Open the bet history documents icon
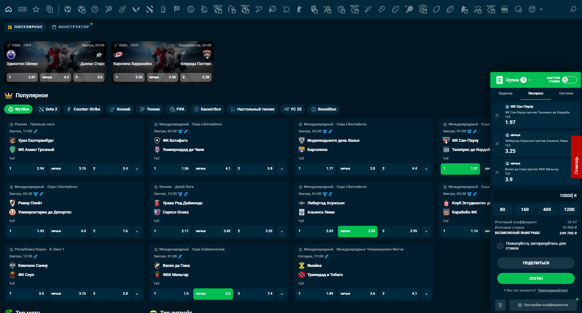 tap(50, 9)
